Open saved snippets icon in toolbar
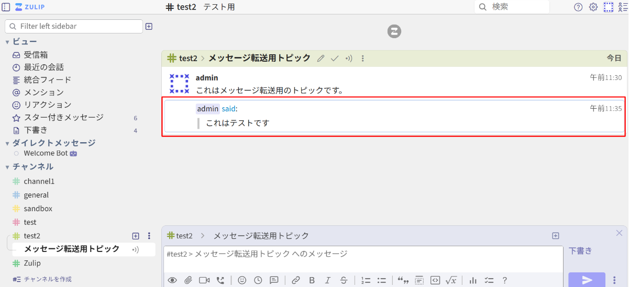 [x=274, y=280]
